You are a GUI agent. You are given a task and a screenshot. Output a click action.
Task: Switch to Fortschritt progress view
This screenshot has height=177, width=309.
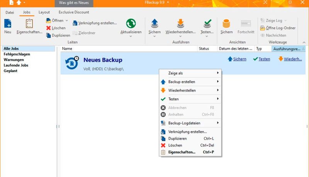pyautogui.click(x=246, y=27)
